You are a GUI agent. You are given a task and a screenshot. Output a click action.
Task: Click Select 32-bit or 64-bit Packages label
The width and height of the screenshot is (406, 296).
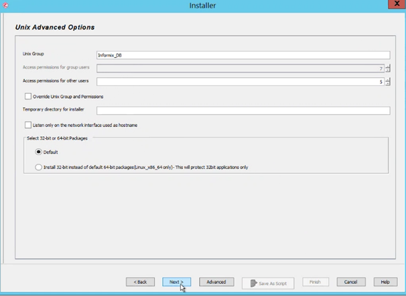pyautogui.click(x=57, y=138)
